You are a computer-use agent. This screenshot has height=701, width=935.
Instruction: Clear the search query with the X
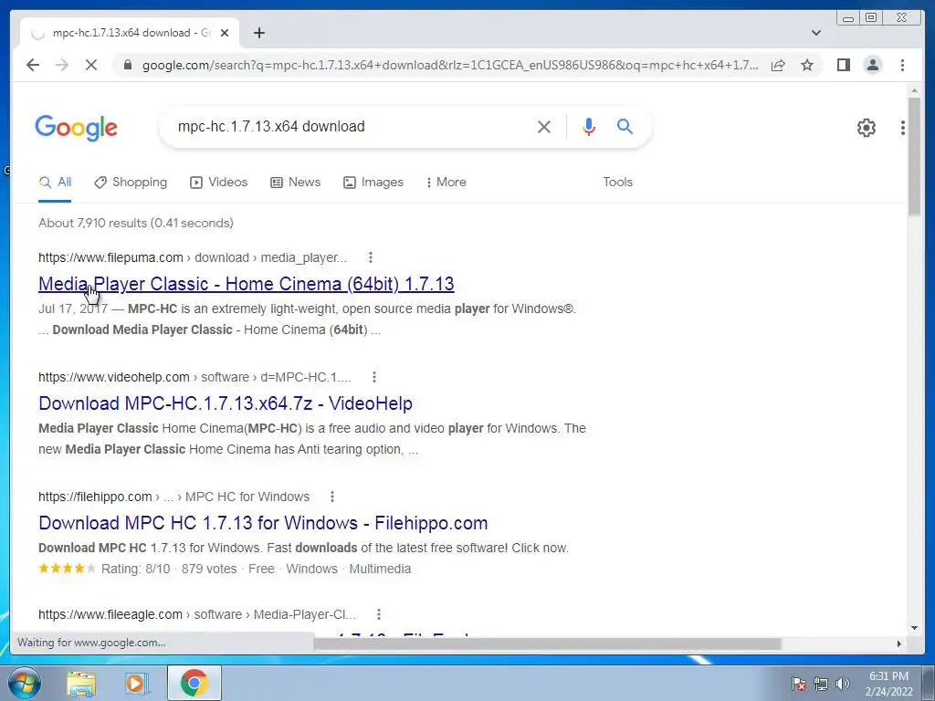pos(544,126)
